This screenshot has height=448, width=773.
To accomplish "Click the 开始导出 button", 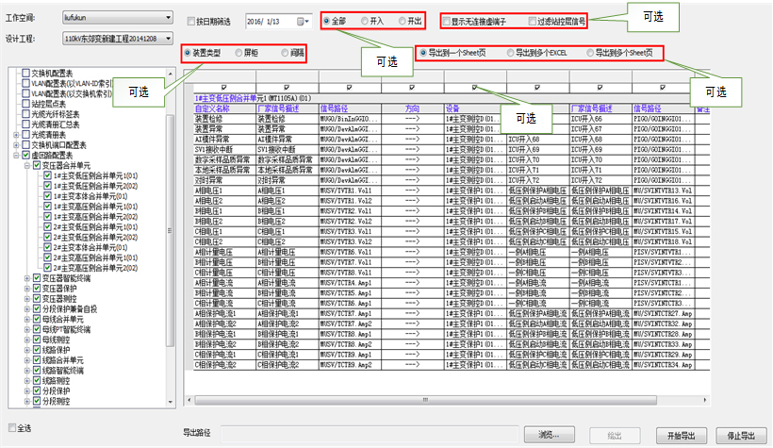I will pyautogui.click(x=680, y=435).
